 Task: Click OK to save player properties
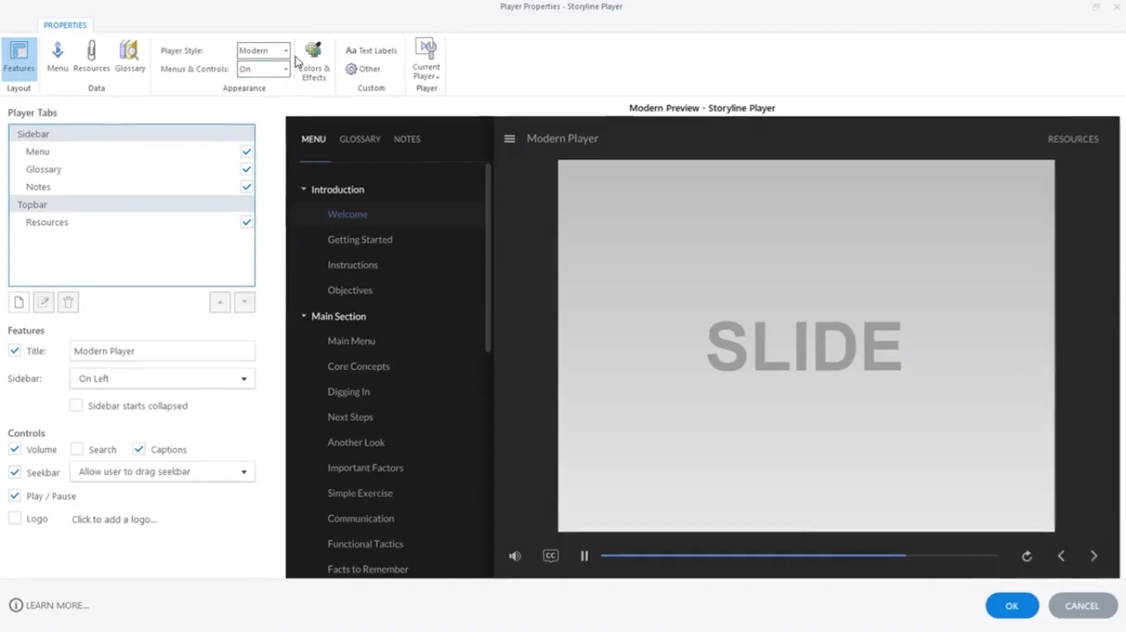[x=1012, y=606]
